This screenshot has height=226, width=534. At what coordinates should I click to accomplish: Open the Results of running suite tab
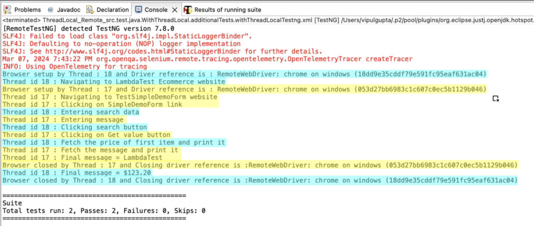tap(228, 9)
